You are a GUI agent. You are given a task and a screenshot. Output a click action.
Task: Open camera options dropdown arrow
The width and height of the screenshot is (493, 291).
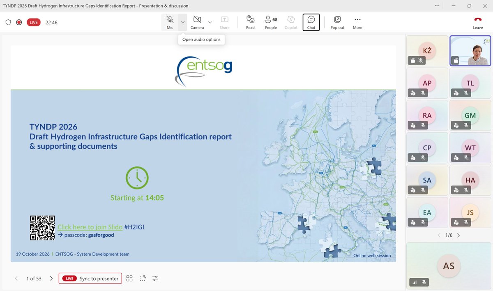tap(210, 22)
